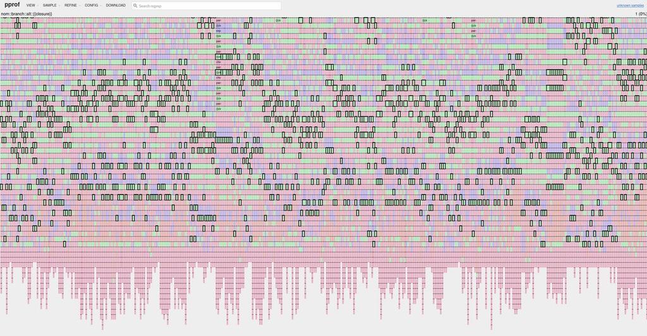Select the root frame nom::branch::alt::{{closure}}
Image resolution: width=647 pixels, height=336 pixels.
pyautogui.click(x=27, y=14)
